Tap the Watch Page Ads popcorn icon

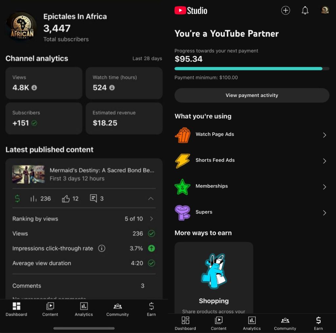[182, 135]
